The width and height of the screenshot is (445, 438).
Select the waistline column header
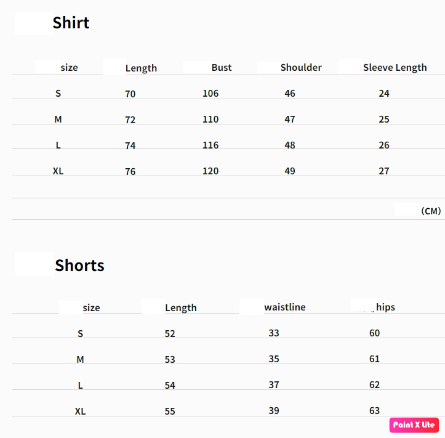pyautogui.click(x=284, y=307)
